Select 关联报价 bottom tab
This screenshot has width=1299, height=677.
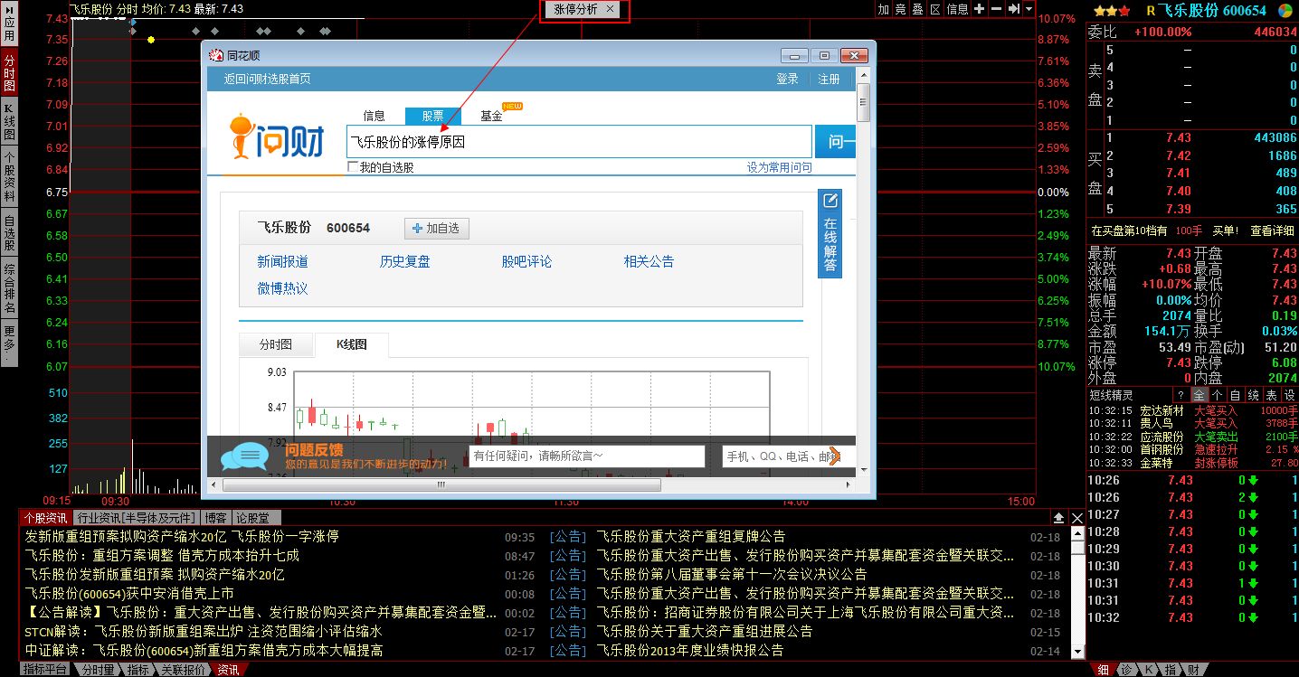click(x=185, y=670)
